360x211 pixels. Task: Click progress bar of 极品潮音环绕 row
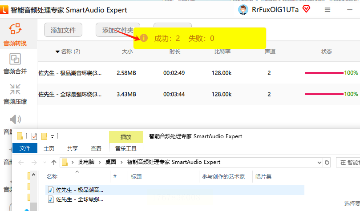coord(324,73)
